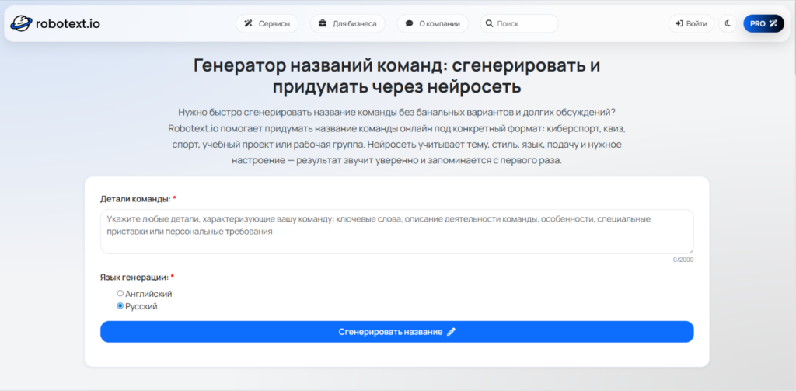Image resolution: width=796 pixels, height=391 pixels.
Task: Click the robotext.io brand name
Action: coord(68,23)
